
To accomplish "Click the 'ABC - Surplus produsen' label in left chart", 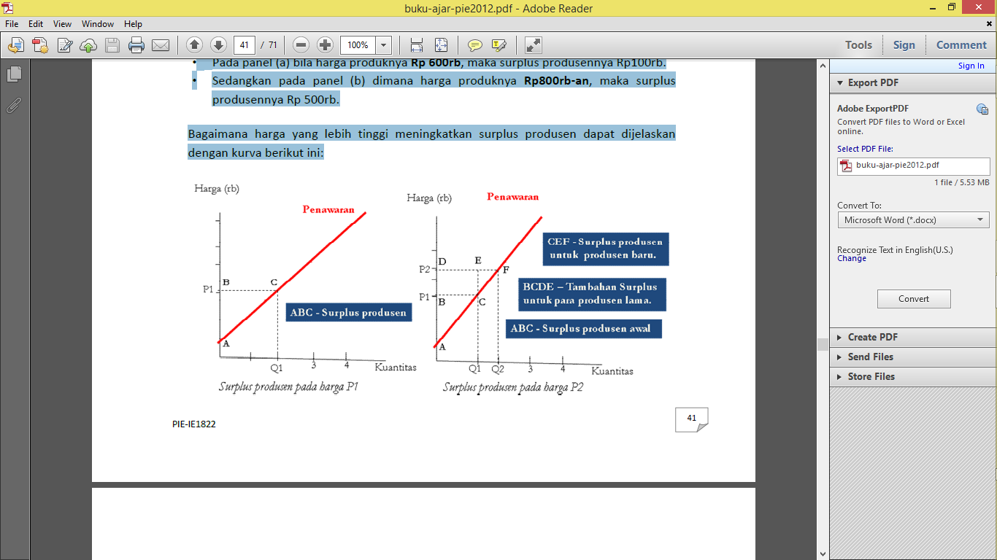I will tap(348, 313).
